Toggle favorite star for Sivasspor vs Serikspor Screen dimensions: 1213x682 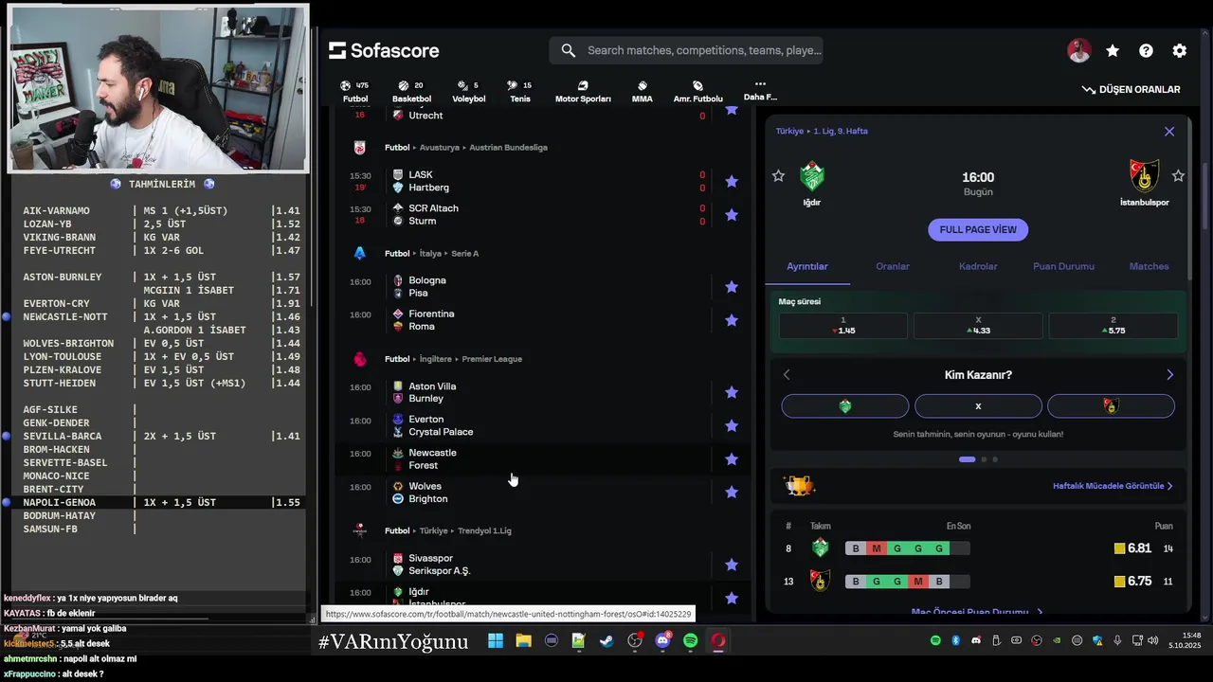coord(732,565)
